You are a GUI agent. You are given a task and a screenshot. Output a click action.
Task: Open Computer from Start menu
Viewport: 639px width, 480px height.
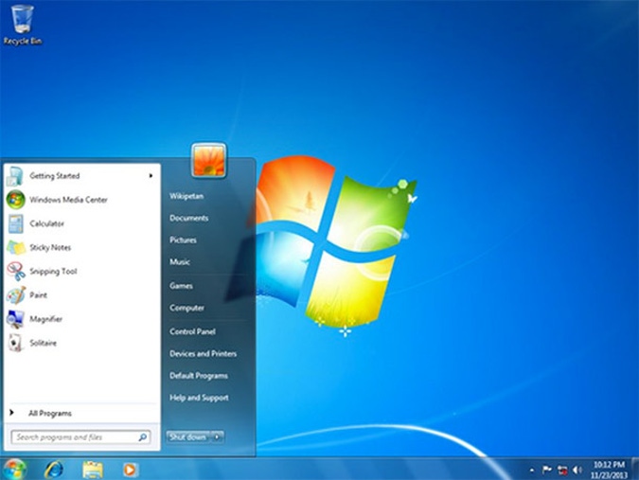pos(187,308)
